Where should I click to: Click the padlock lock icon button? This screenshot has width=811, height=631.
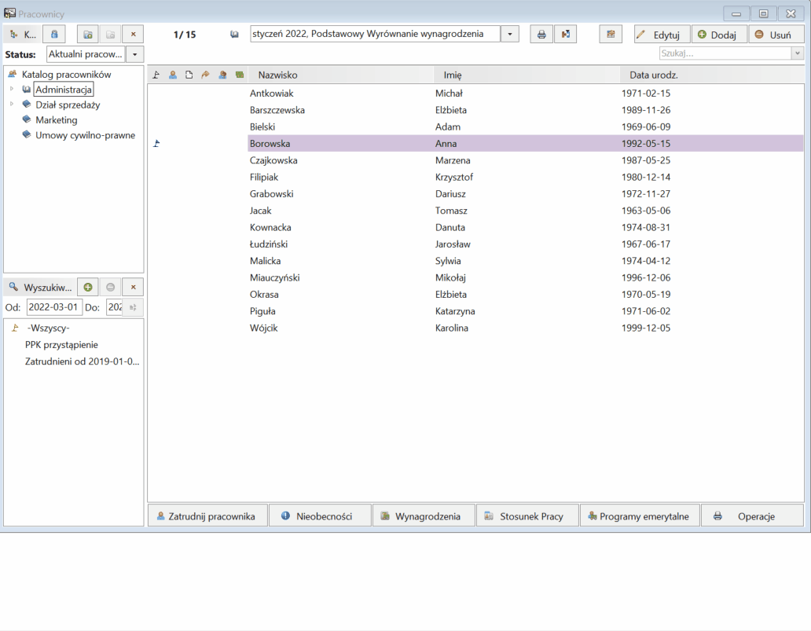tap(54, 35)
